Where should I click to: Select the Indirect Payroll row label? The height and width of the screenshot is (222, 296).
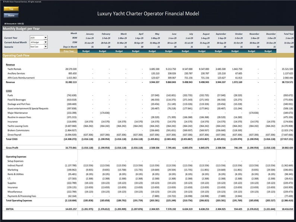15,165
